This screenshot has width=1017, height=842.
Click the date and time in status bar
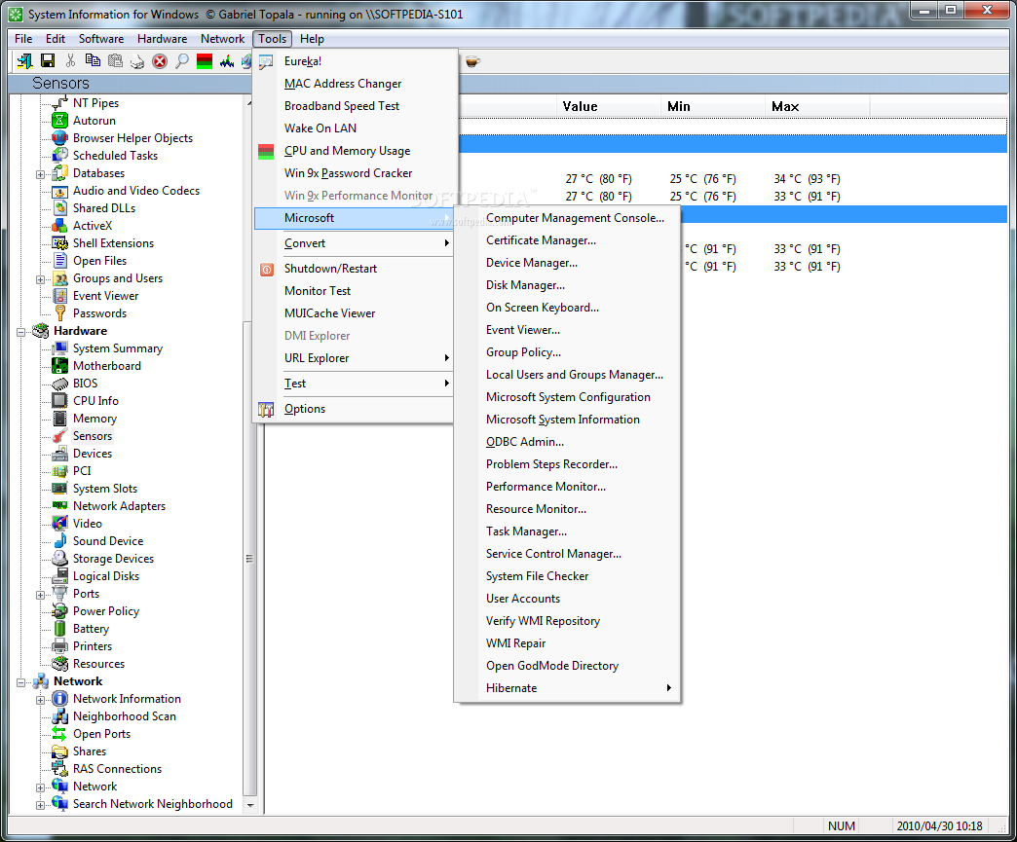(x=939, y=825)
